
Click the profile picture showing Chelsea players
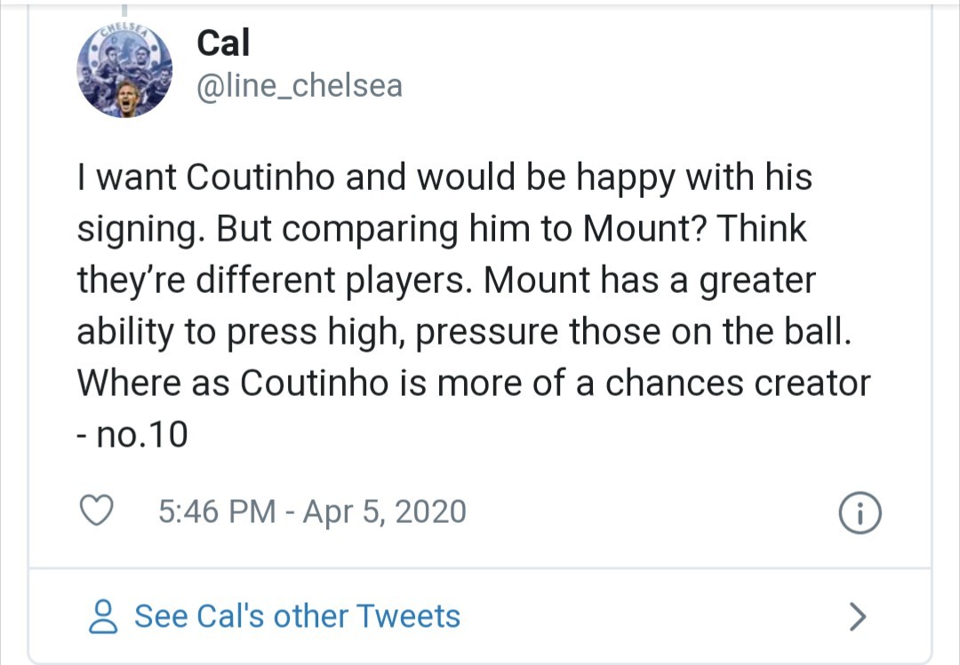pyautogui.click(x=124, y=71)
